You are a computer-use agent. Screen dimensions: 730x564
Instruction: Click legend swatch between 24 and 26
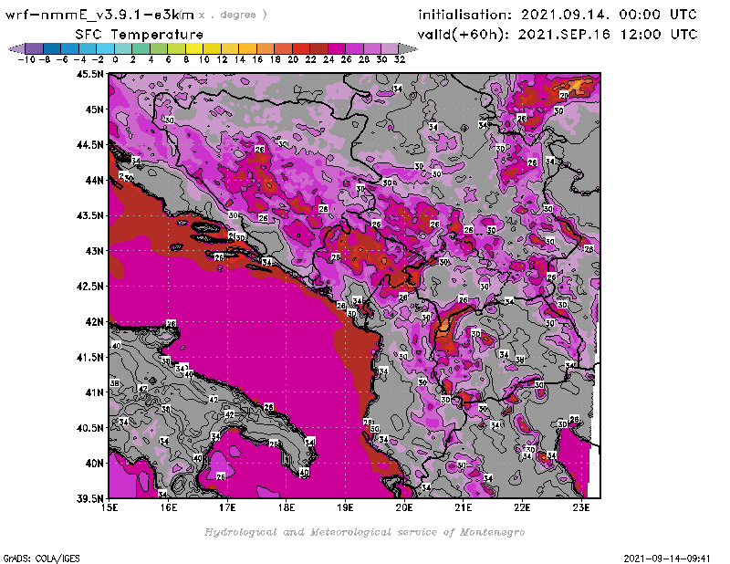(336, 48)
